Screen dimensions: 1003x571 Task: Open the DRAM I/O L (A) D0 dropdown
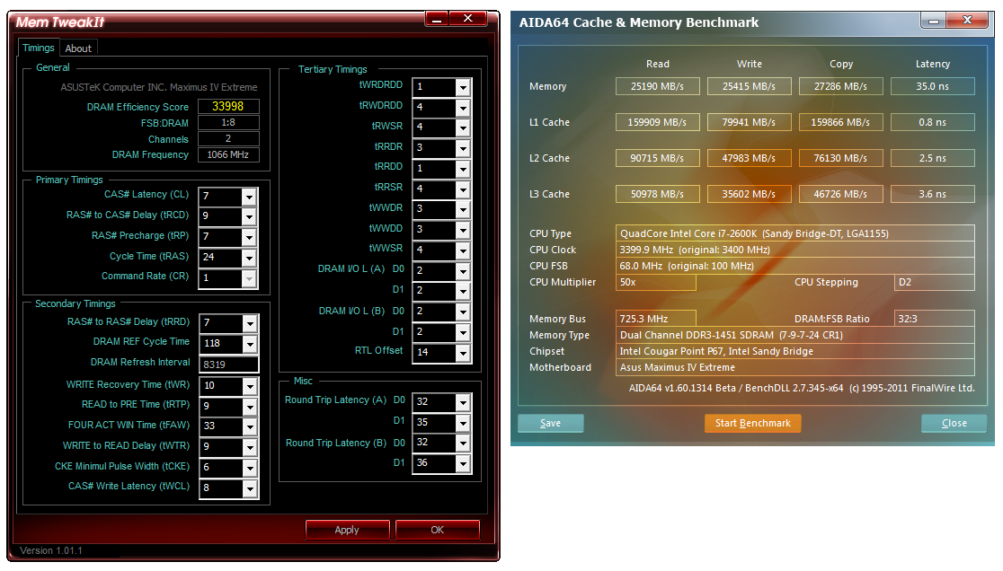(x=463, y=271)
